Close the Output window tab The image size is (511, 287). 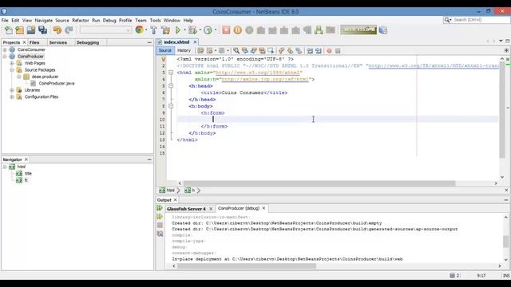176,200
